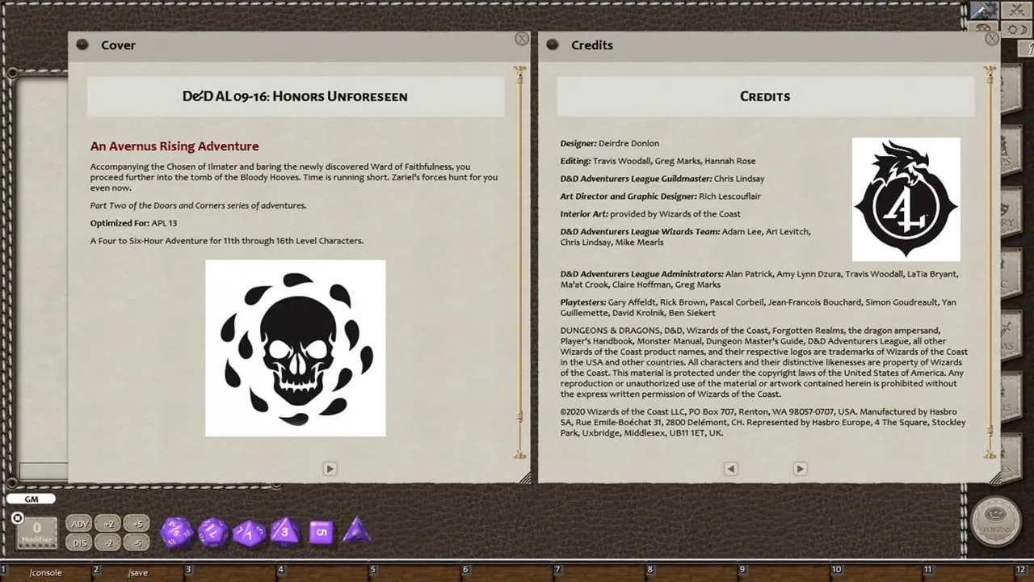
Task: Click the 'An Avernus Rising Adventure' heading
Action: [174, 146]
